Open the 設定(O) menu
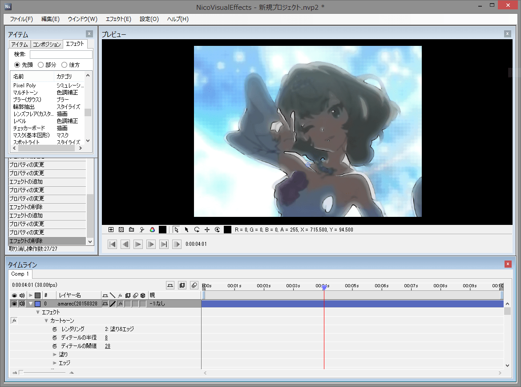Image resolution: width=521 pixels, height=387 pixels. [x=149, y=19]
